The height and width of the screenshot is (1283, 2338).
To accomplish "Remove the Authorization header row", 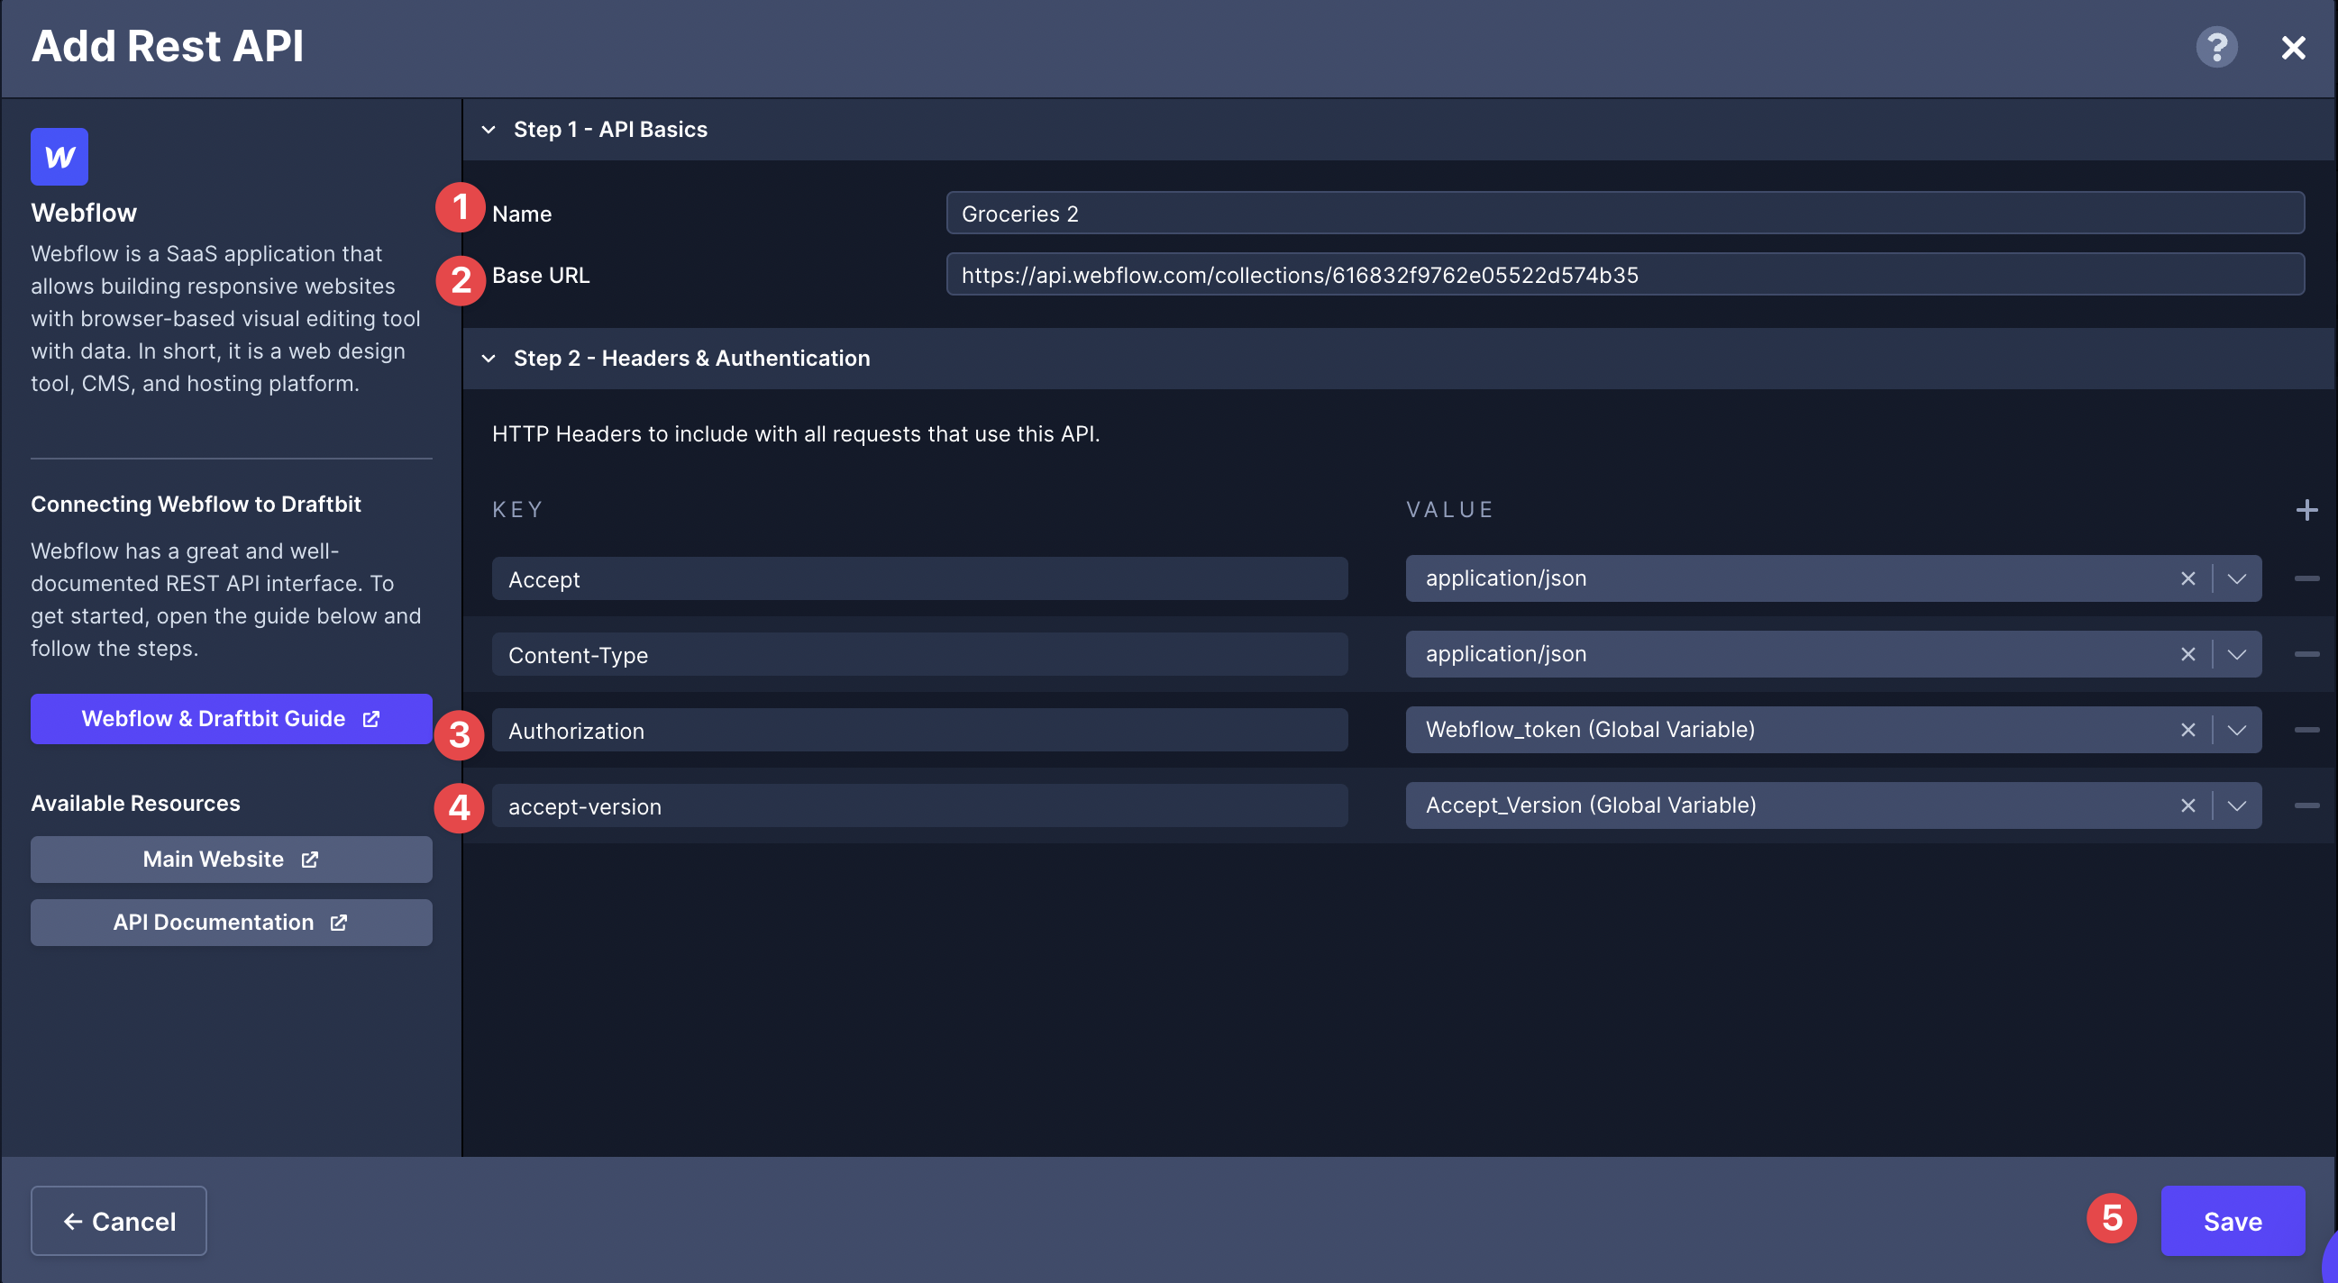I will tap(2306, 731).
